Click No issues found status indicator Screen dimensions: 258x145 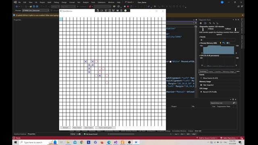point(91,134)
